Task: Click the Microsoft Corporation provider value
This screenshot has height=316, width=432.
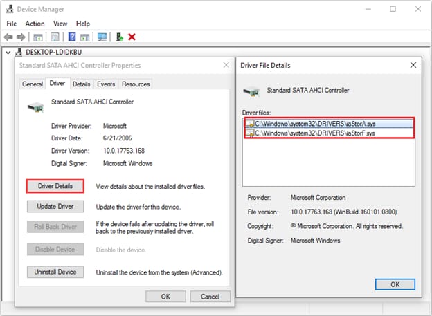Action: [x=318, y=198]
